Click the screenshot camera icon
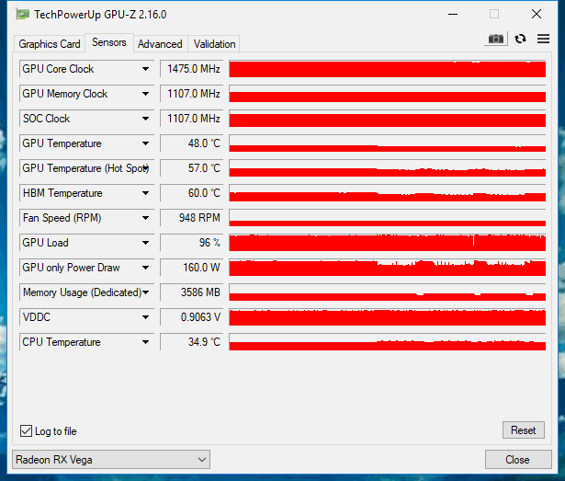The width and height of the screenshot is (565, 481). 496,39
